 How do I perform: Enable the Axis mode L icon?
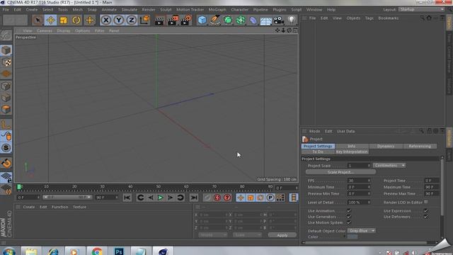pyautogui.click(x=6, y=125)
